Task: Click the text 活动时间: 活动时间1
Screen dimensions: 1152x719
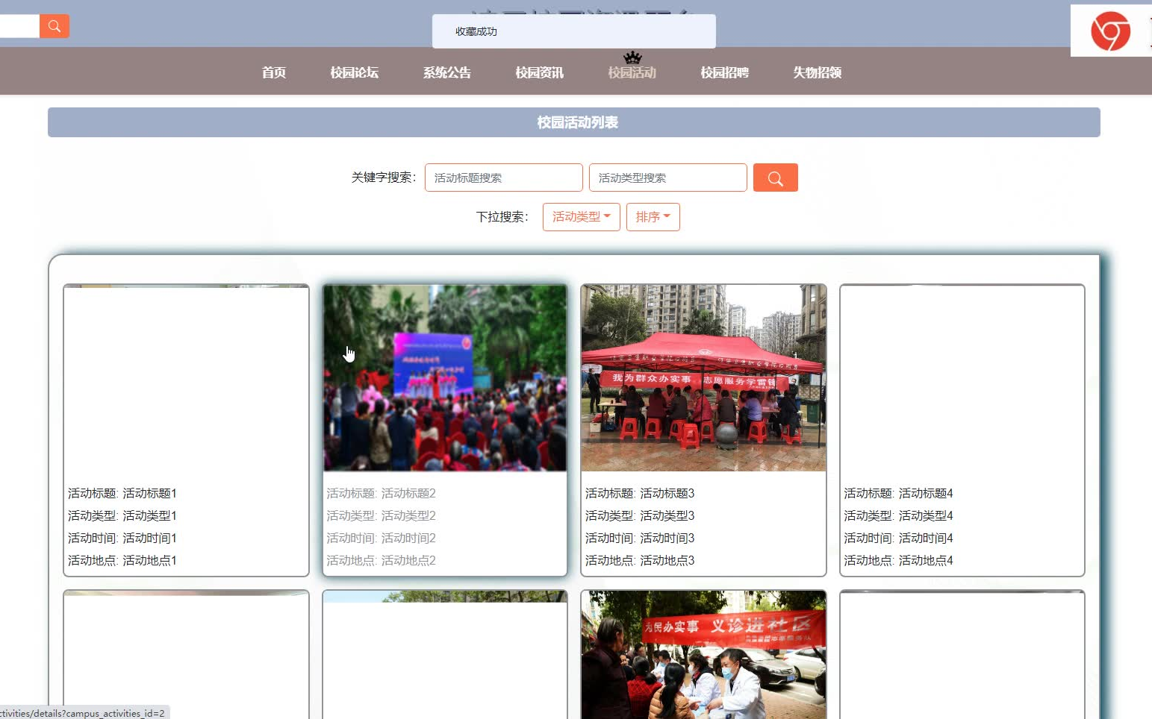Action: point(122,538)
